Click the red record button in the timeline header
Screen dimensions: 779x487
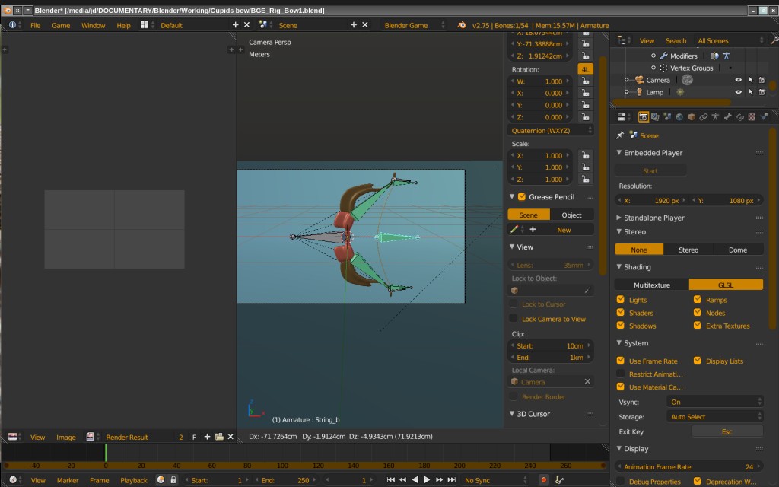pos(542,480)
